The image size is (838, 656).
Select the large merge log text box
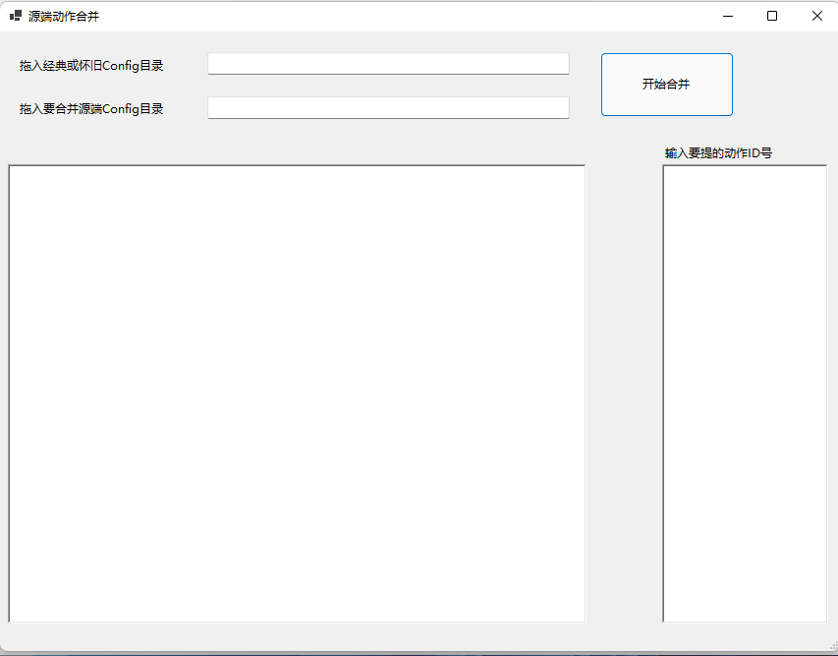(x=297, y=393)
